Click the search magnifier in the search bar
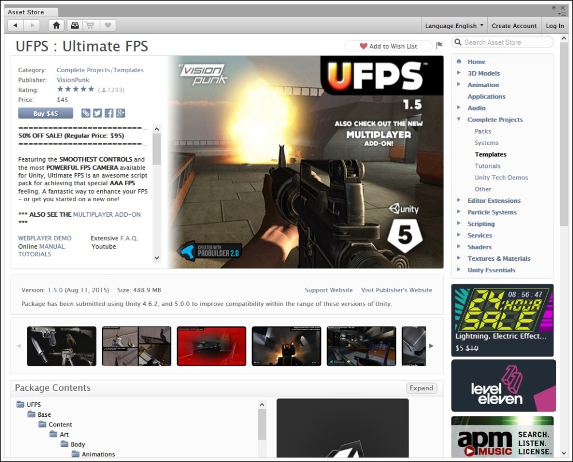The image size is (573, 462). click(457, 42)
